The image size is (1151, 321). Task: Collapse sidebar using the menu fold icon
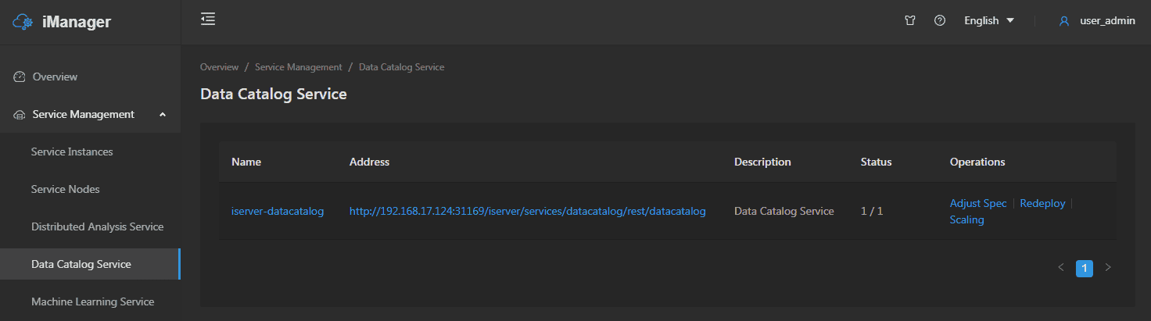click(x=208, y=20)
